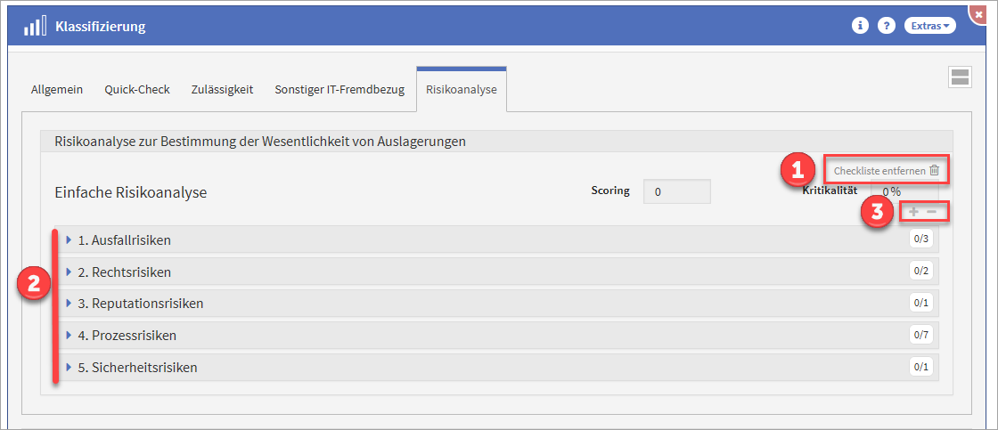
Task: Select the Risikoanalyse tab
Action: (462, 90)
